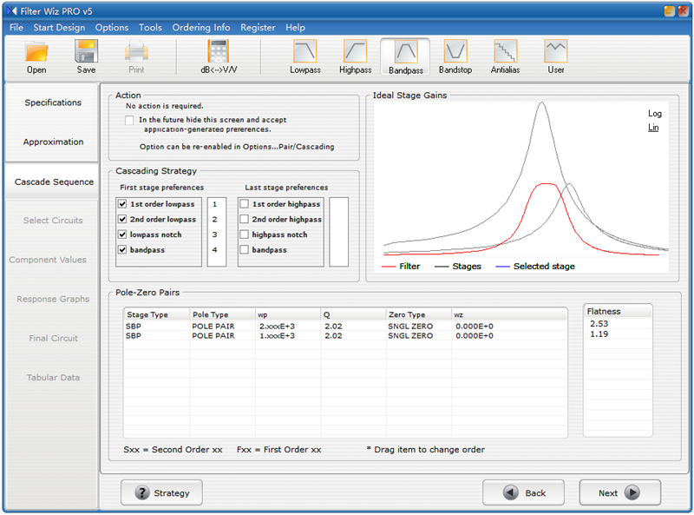Click the Selected stage legend entry
Viewport: 694px width, 515px height.
point(535,266)
